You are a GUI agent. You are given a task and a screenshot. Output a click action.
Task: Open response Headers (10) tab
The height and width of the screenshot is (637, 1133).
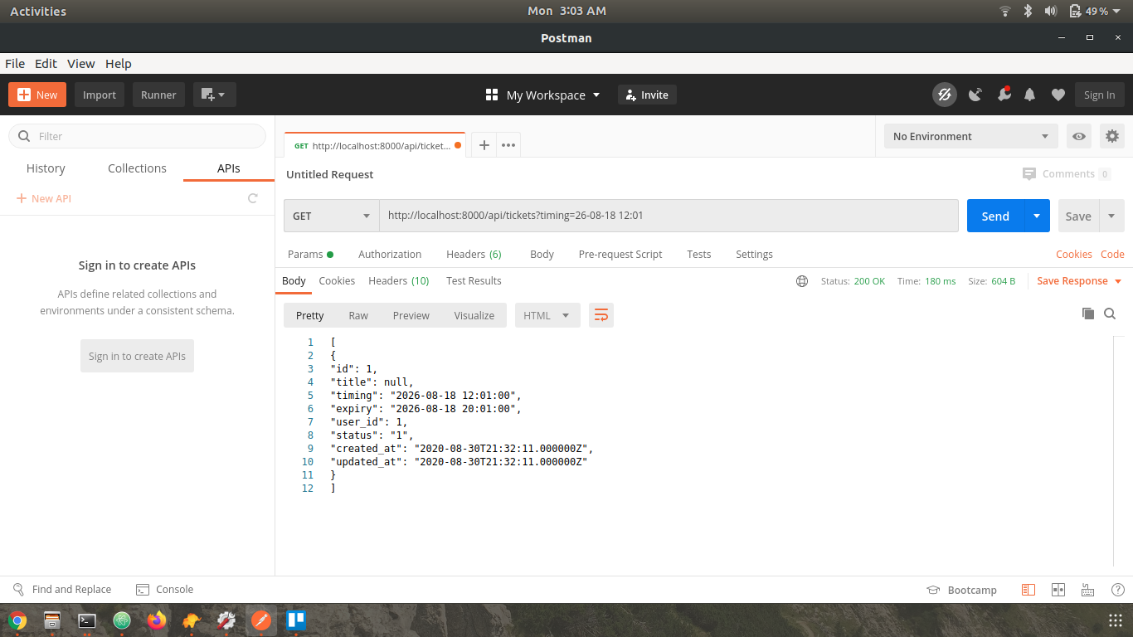pyautogui.click(x=399, y=280)
